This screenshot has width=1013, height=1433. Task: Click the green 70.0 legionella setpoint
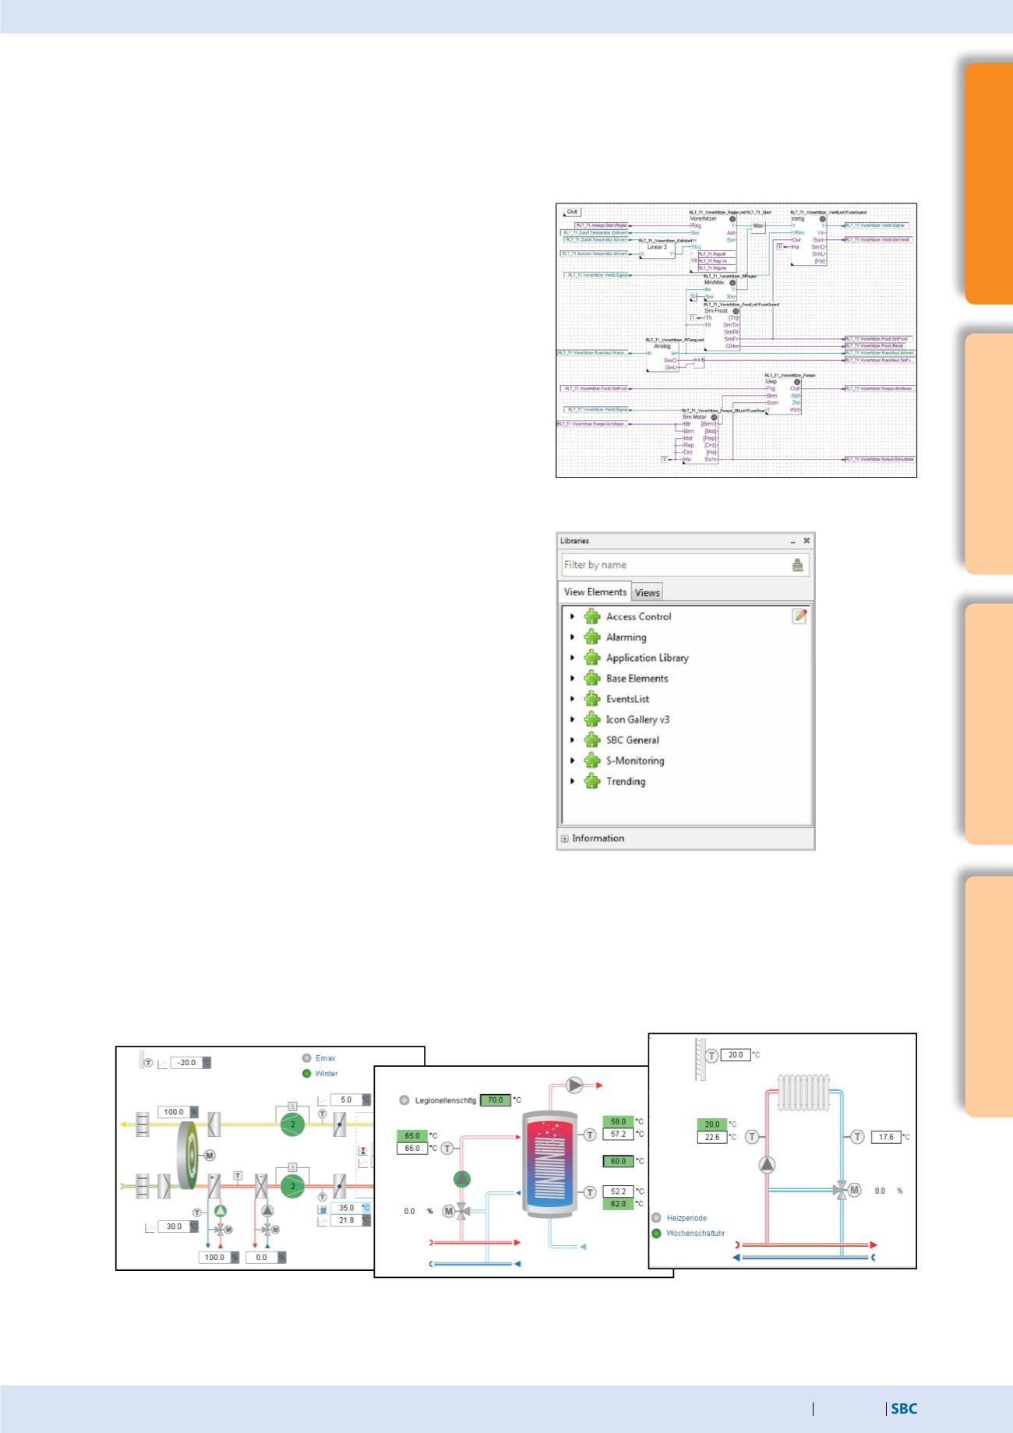(x=495, y=1100)
